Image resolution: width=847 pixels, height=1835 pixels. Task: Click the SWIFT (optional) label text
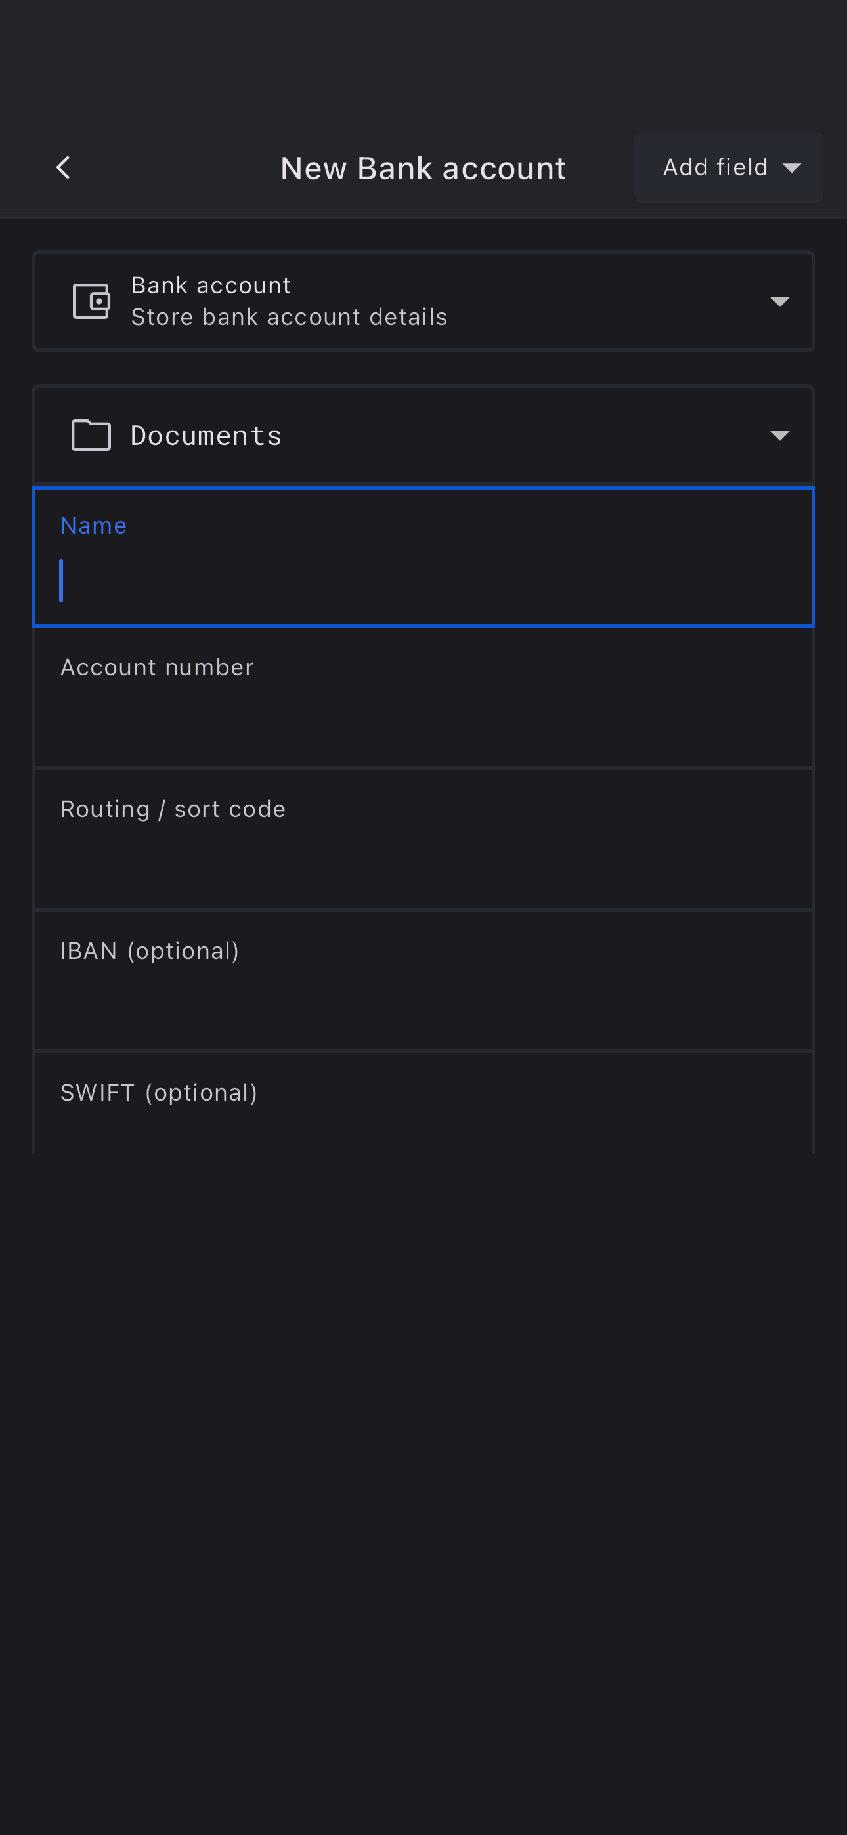point(158,1093)
